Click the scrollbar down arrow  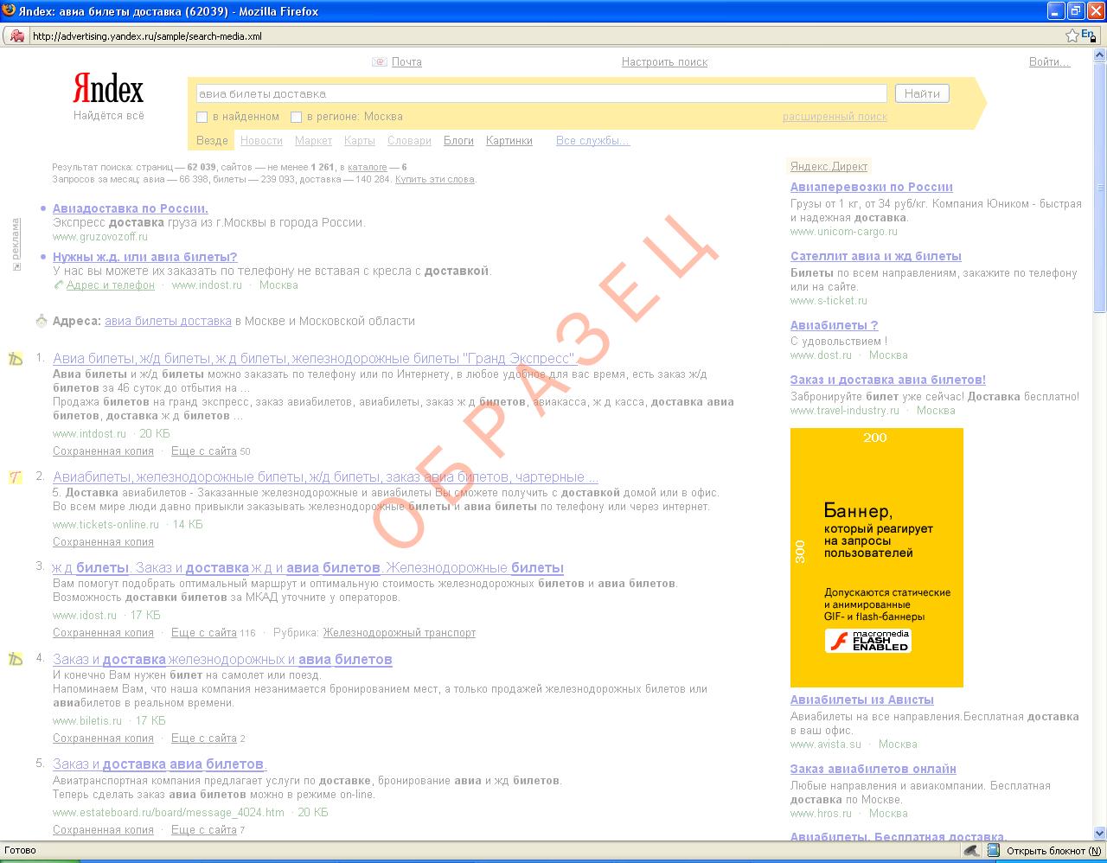coord(1100,833)
